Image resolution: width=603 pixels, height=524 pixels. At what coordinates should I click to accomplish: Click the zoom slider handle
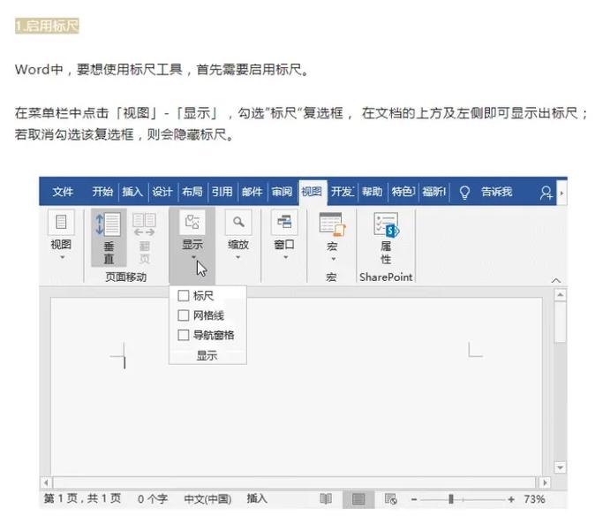pos(451,499)
